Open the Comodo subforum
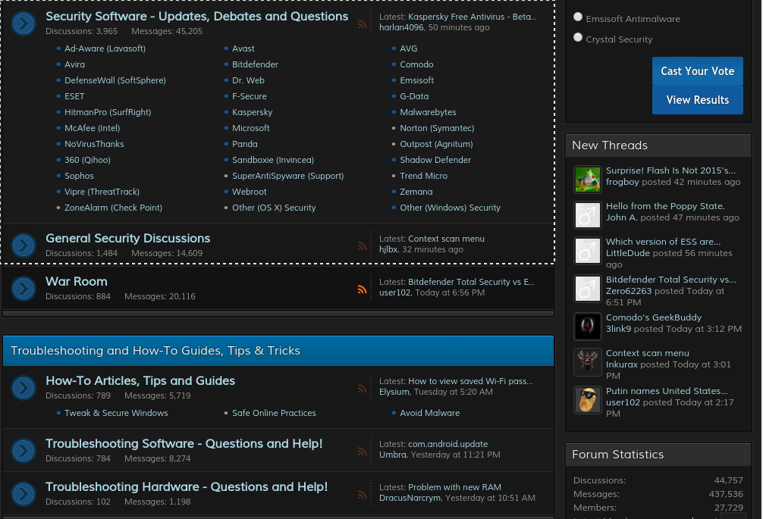The width and height of the screenshot is (763, 519). (416, 64)
